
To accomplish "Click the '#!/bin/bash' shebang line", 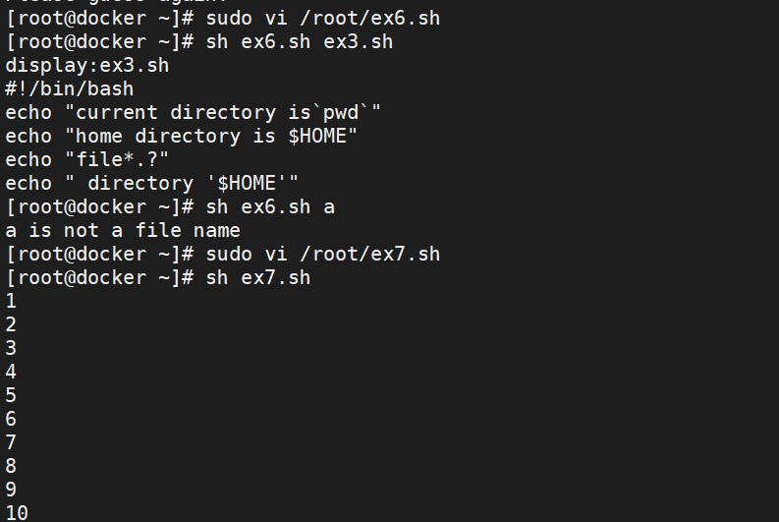I will pyautogui.click(x=69, y=88).
